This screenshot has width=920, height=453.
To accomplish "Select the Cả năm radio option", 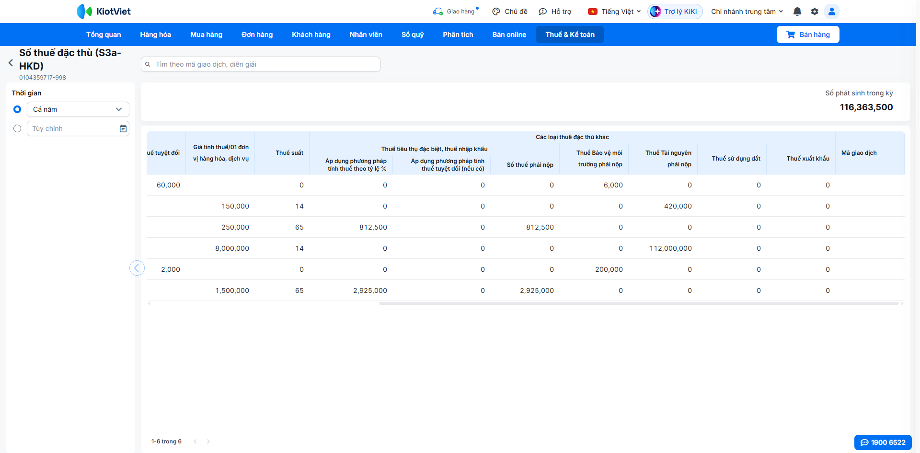I will coord(17,109).
